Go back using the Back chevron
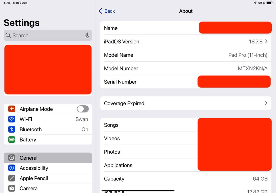276x193 pixels. pyautogui.click(x=101, y=11)
